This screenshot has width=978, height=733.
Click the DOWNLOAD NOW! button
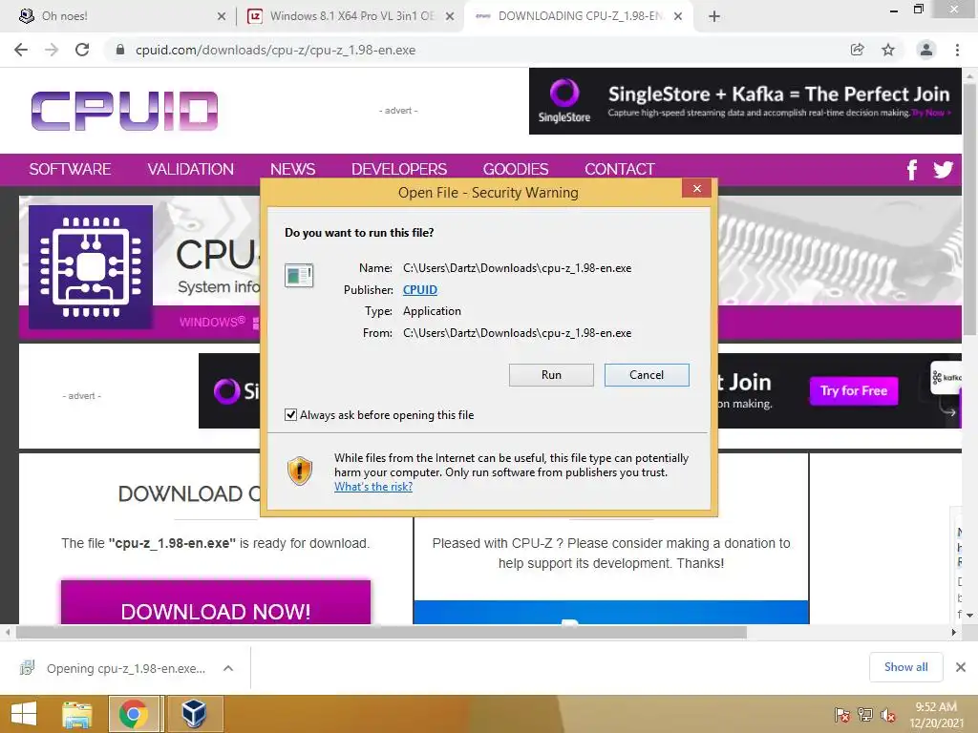[x=216, y=603]
